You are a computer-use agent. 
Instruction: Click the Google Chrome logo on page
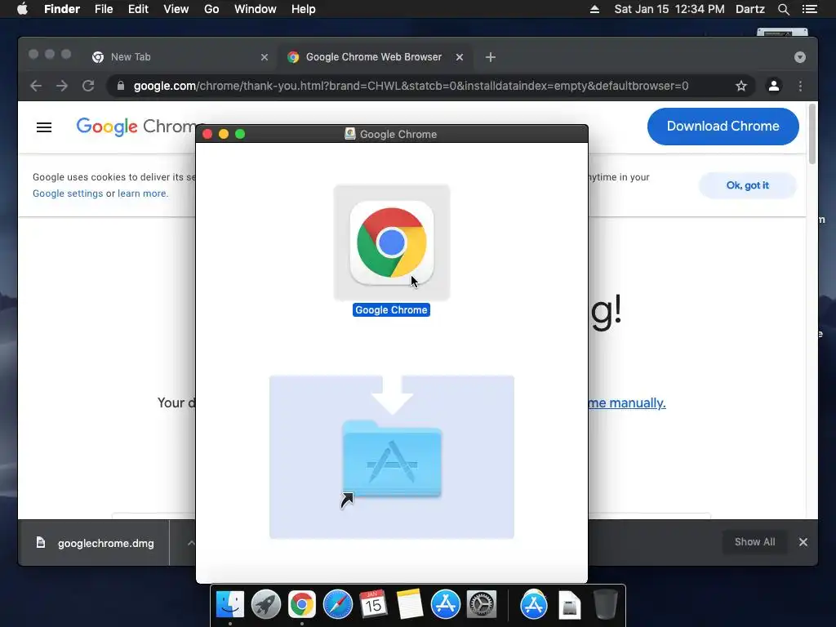tap(136, 127)
